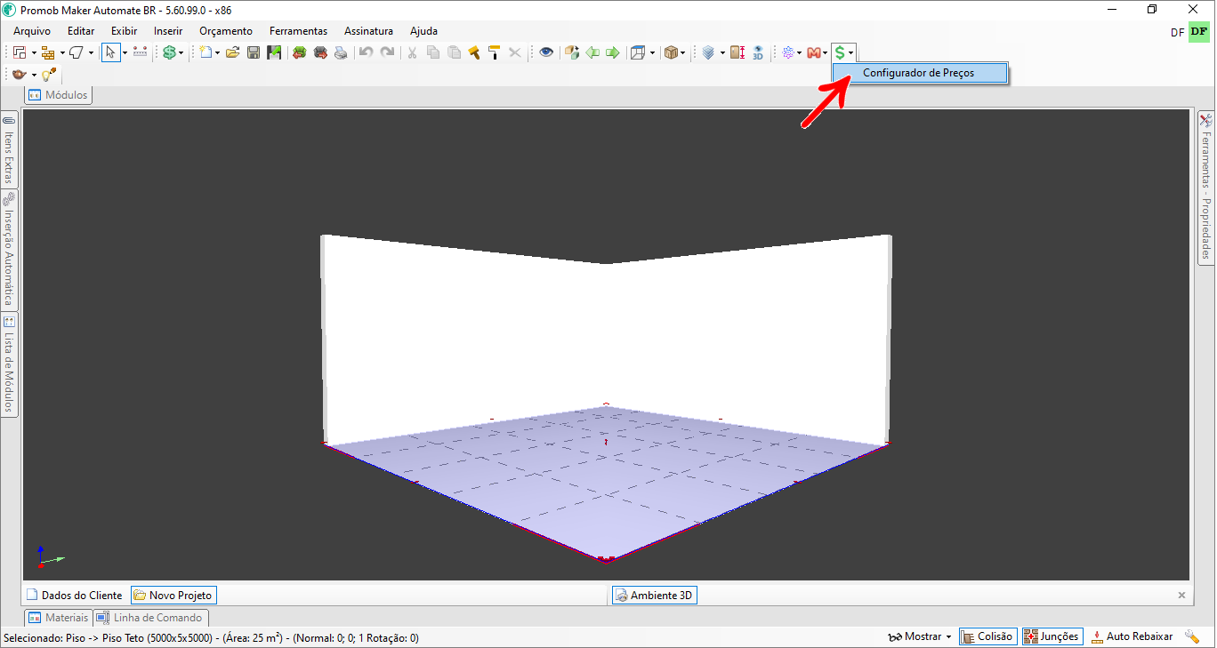1217x648 pixels.
Task: Click the export image icon
Action: coord(274,52)
